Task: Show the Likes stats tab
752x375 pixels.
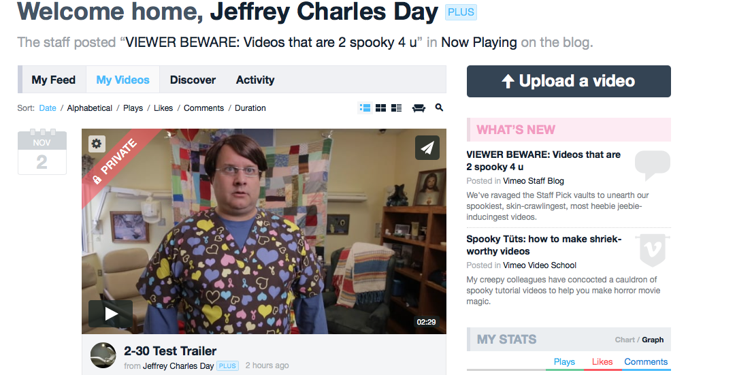Action: pyautogui.click(x=602, y=362)
